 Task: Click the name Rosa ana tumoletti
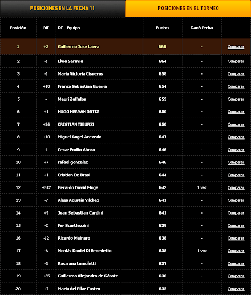77,264
